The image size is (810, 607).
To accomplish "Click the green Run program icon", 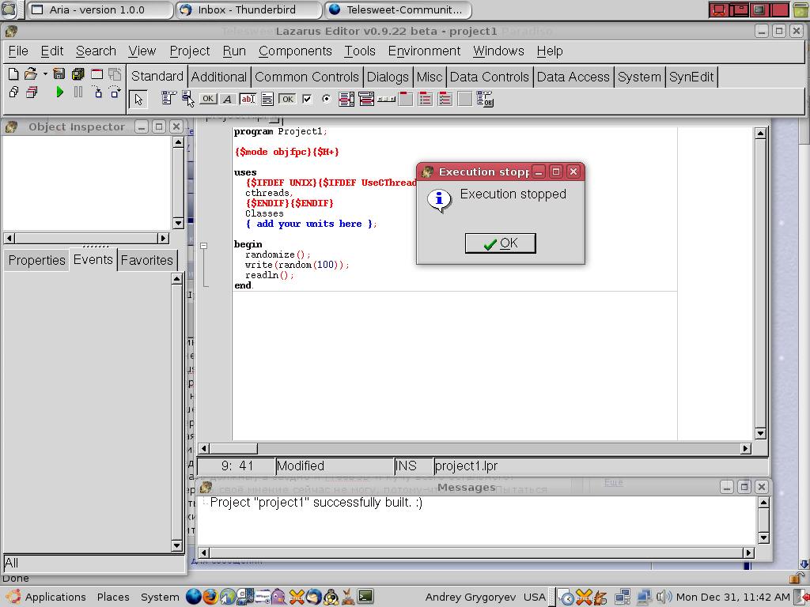I will point(59,92).
